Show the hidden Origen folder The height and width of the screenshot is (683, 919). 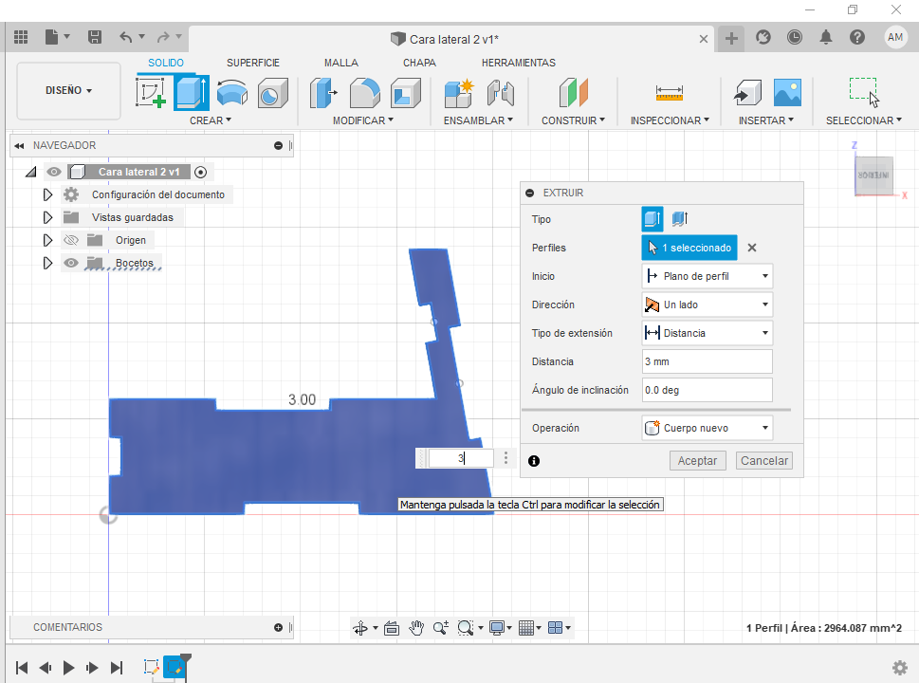(71, 240)
